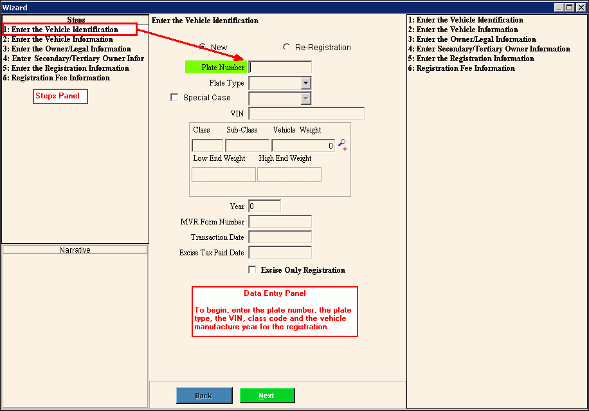The image size is (589, 411).
Task: Click the Transaction Date field
Action: pos(280,237)
